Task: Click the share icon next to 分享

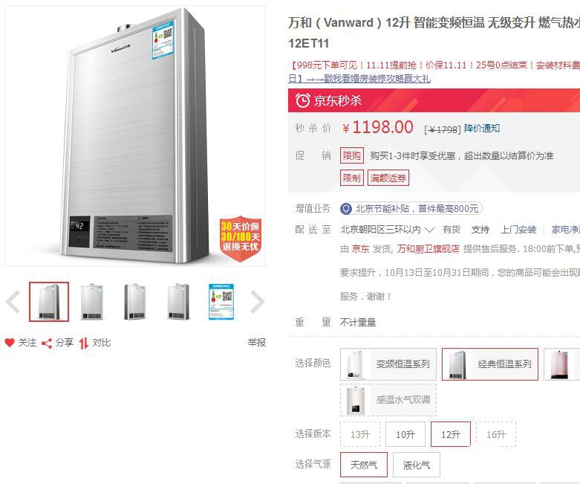Action: click(x=47, y=343)
